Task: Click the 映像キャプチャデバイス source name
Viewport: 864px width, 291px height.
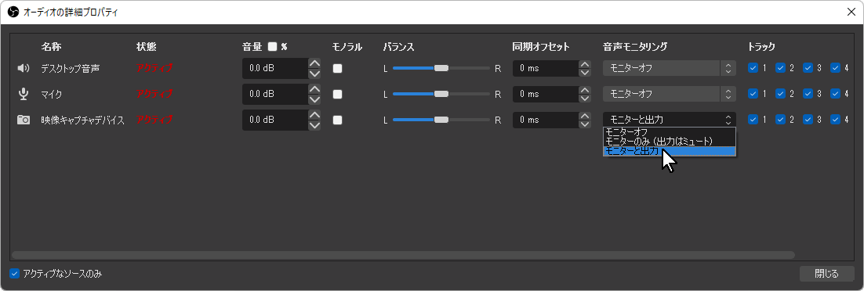Action: coord(82,120)
